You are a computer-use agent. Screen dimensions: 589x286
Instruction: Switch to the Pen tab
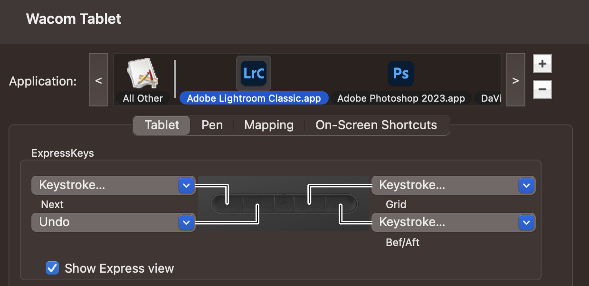pyautogui.click(x=212, y=125)
